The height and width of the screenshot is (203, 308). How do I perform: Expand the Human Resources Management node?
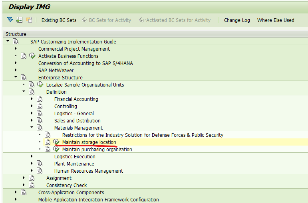point(32,170)
